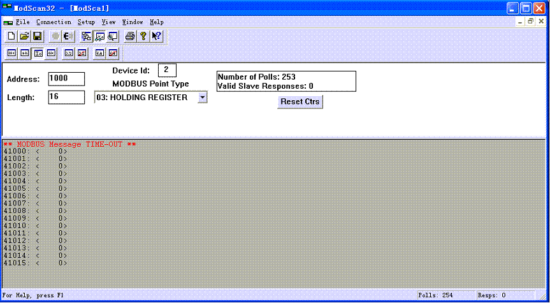Image resolution: width=550 pixels, height=303 pixels.
Task: Create a new document with blank page icon
Action: (11, 36)
